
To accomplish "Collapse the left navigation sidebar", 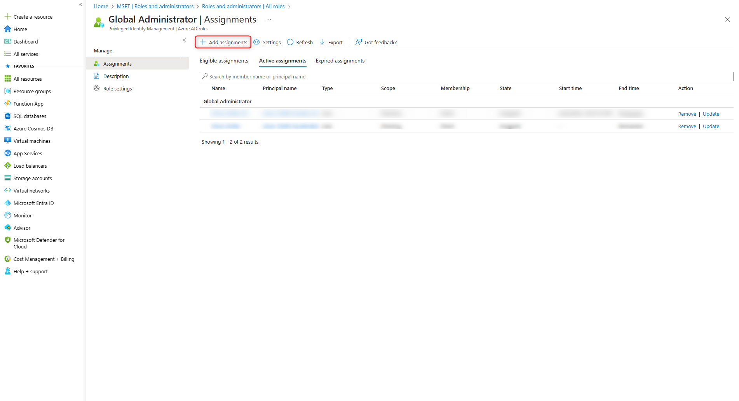I will 80,5.
